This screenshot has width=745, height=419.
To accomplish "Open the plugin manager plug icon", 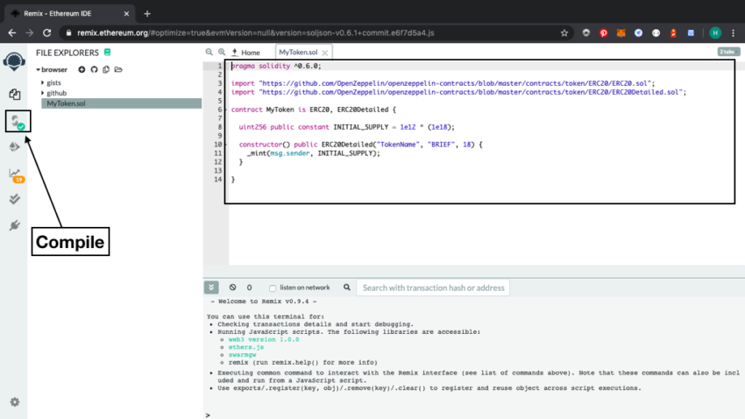I will click(x=14, y=225).
